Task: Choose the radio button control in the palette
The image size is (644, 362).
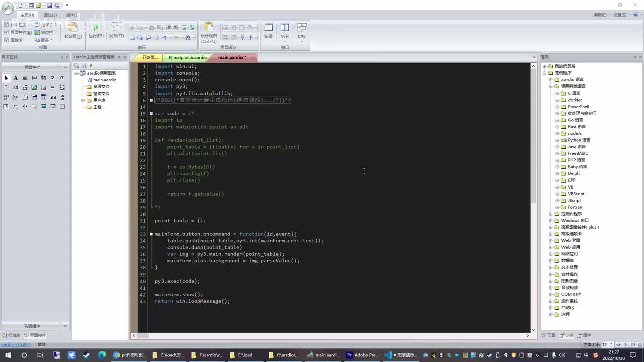Action: [62, 78]
